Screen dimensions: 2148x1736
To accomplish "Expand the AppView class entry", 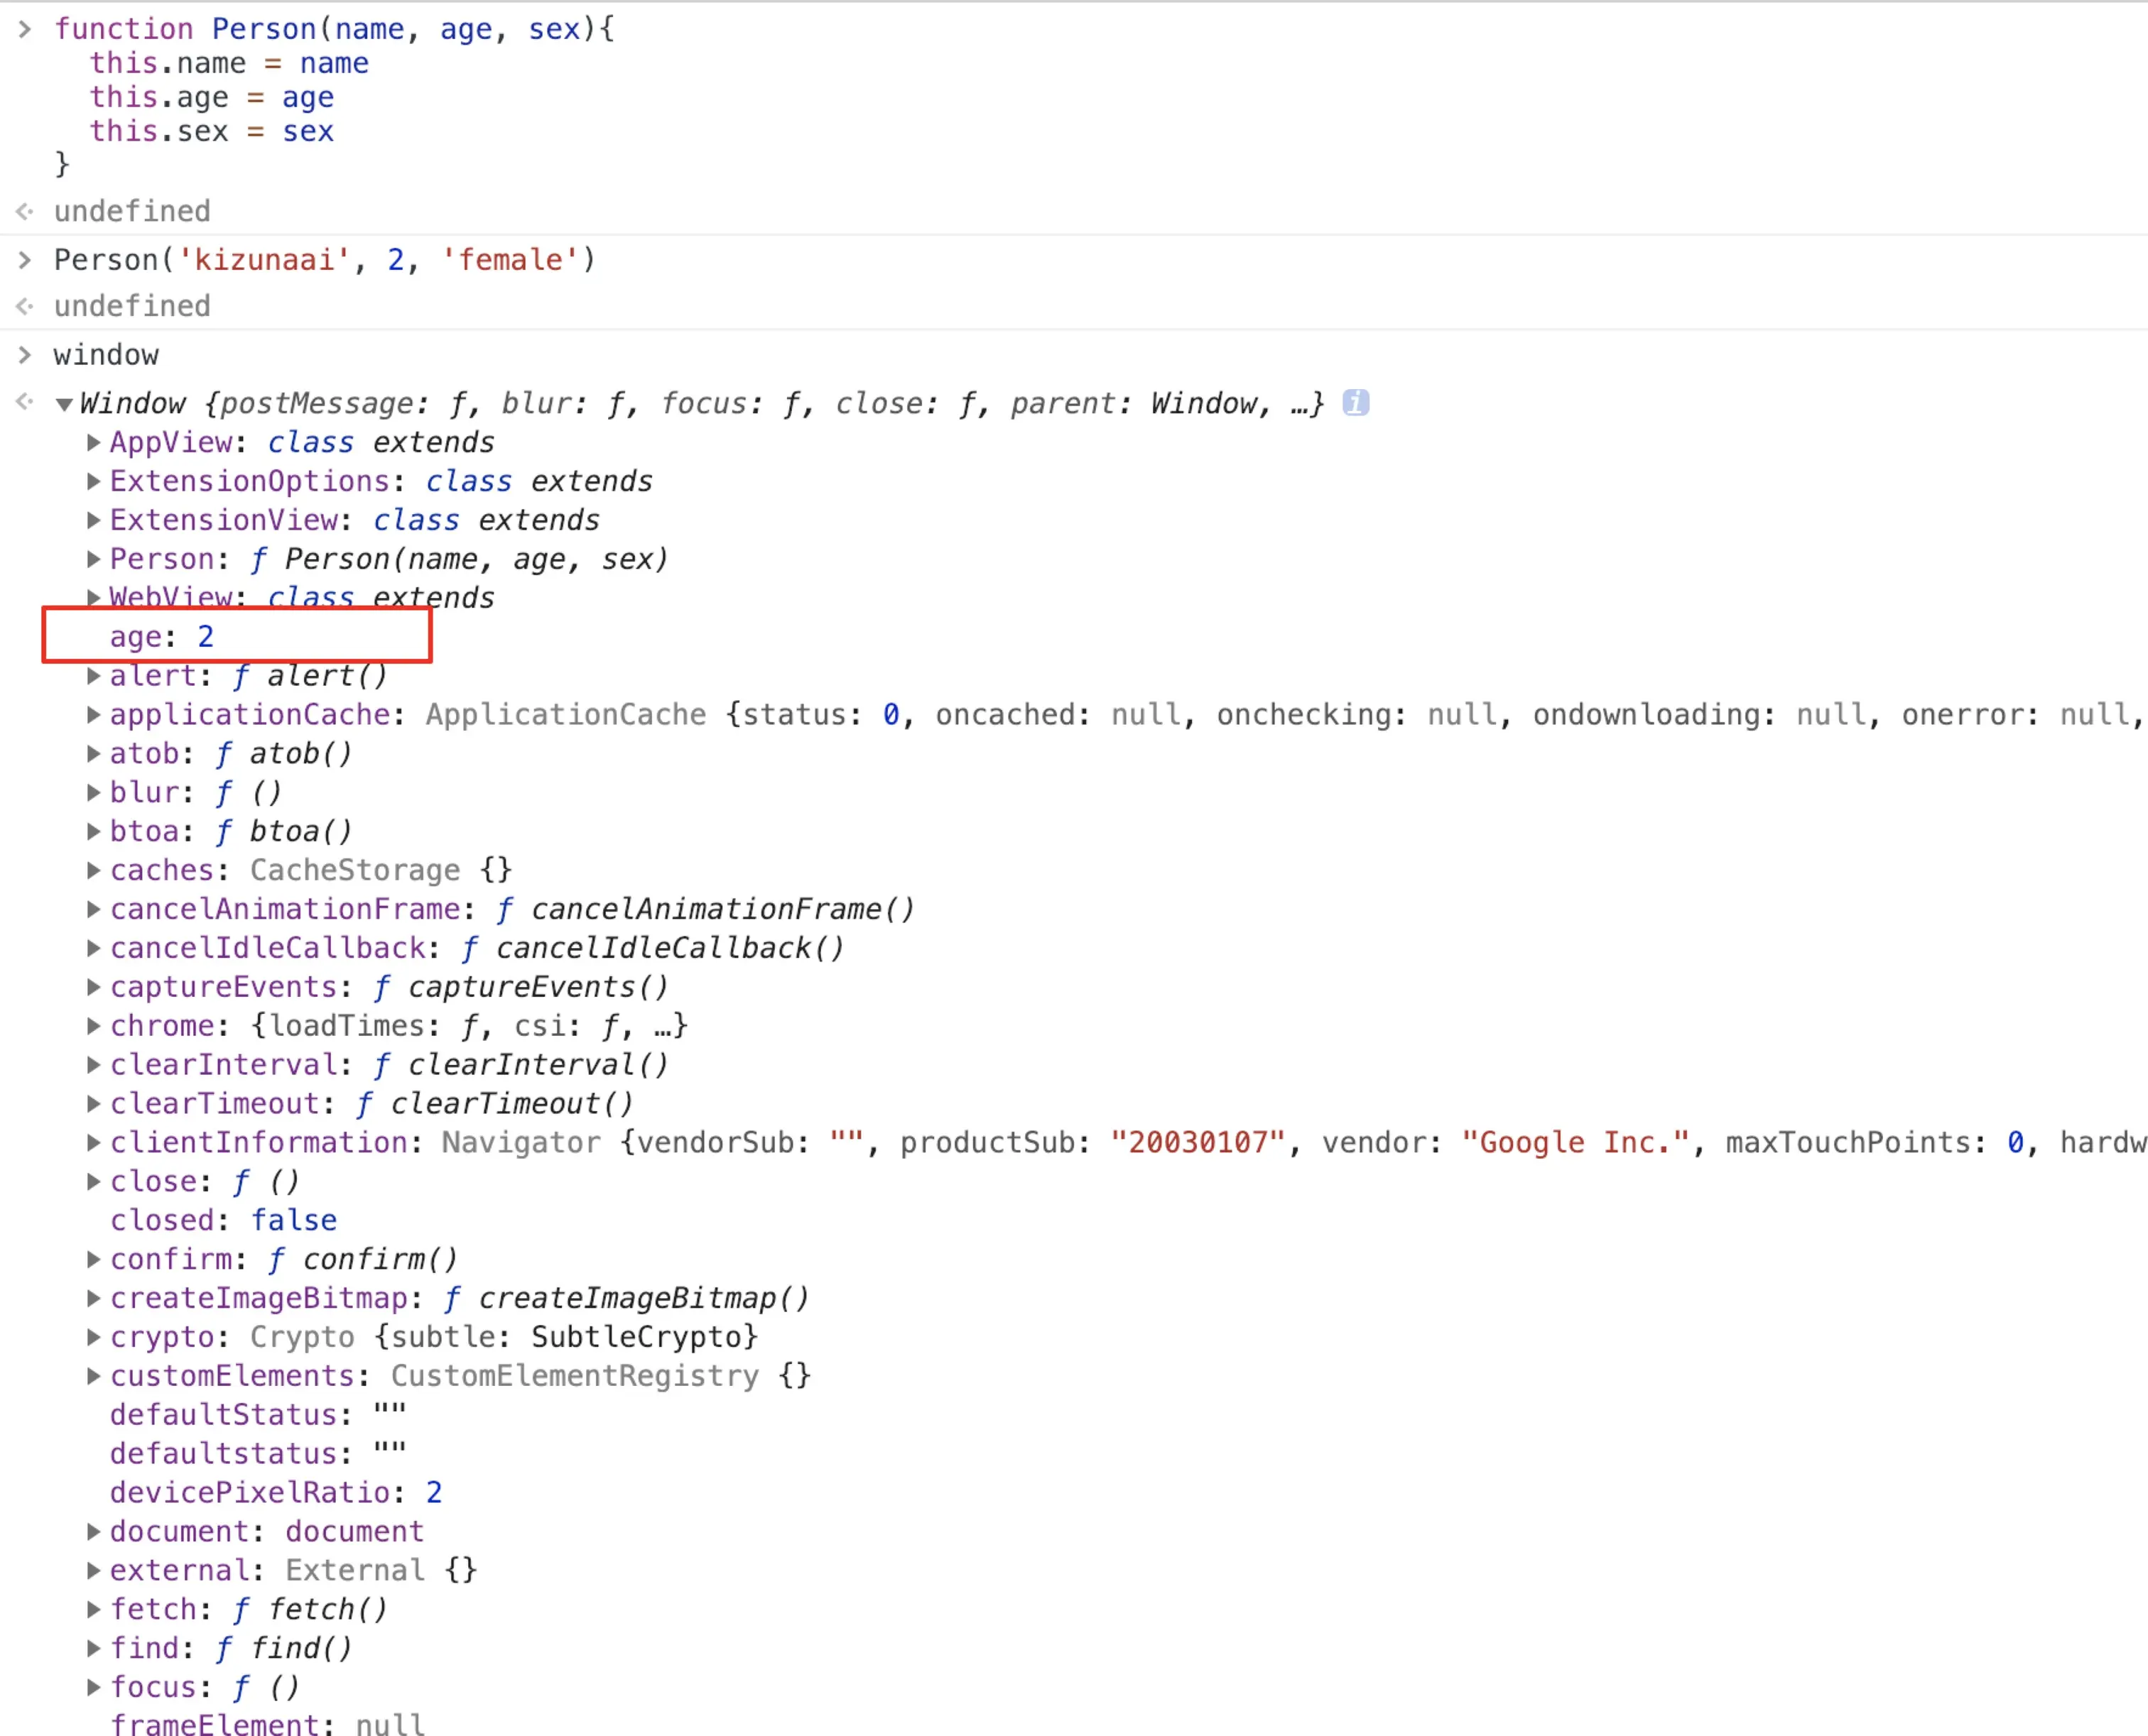I will (93, 442).
